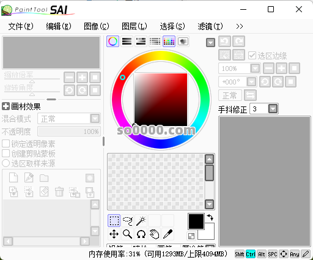The image size is (313, 260).
Task: Click the new layer icon
Action: click(x=13, y=177)
